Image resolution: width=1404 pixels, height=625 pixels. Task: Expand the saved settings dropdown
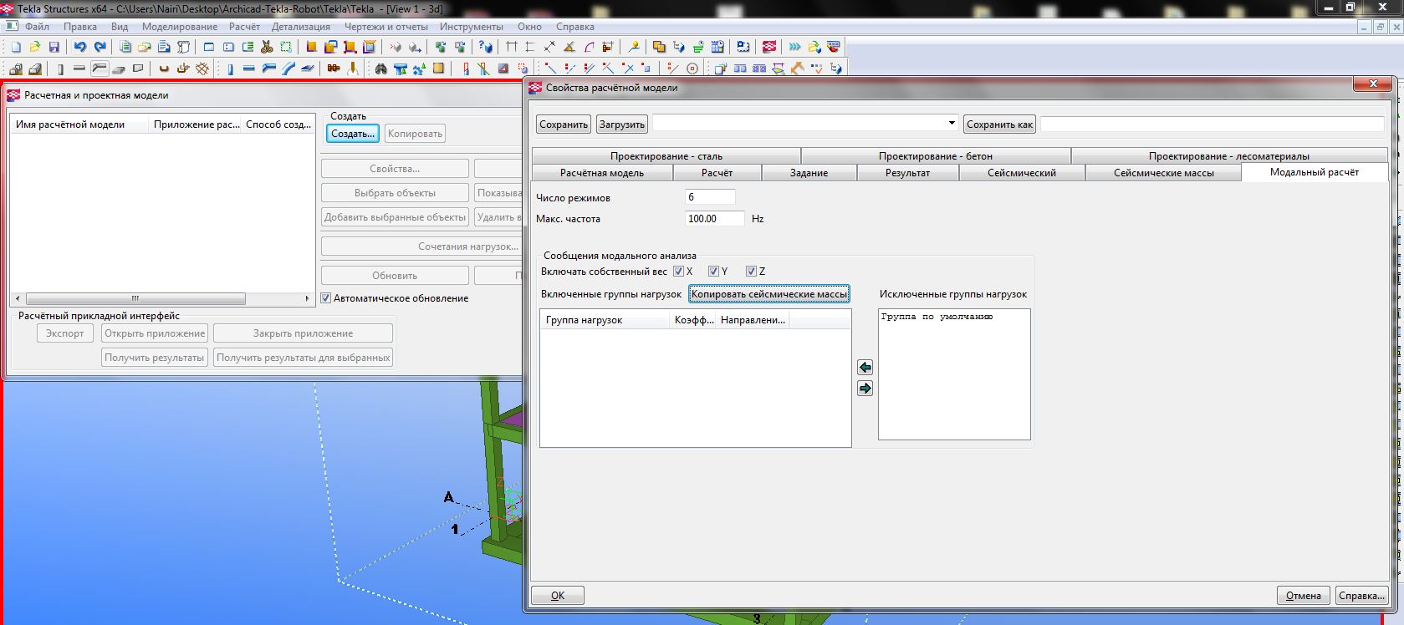pyautogui.click(x=951, y=124)
